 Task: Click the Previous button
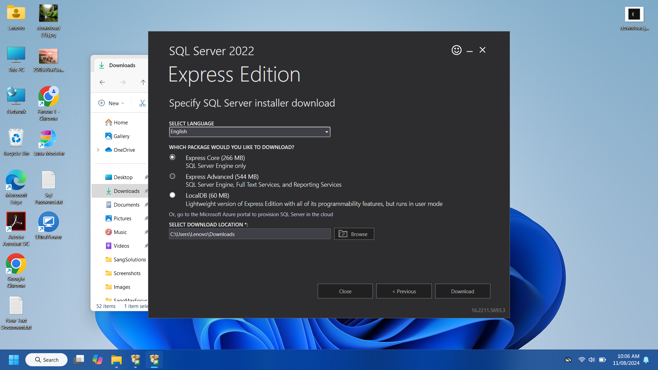(404, 291)
